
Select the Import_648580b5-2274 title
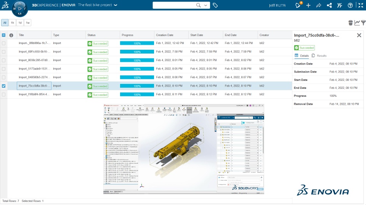(34, 77)
